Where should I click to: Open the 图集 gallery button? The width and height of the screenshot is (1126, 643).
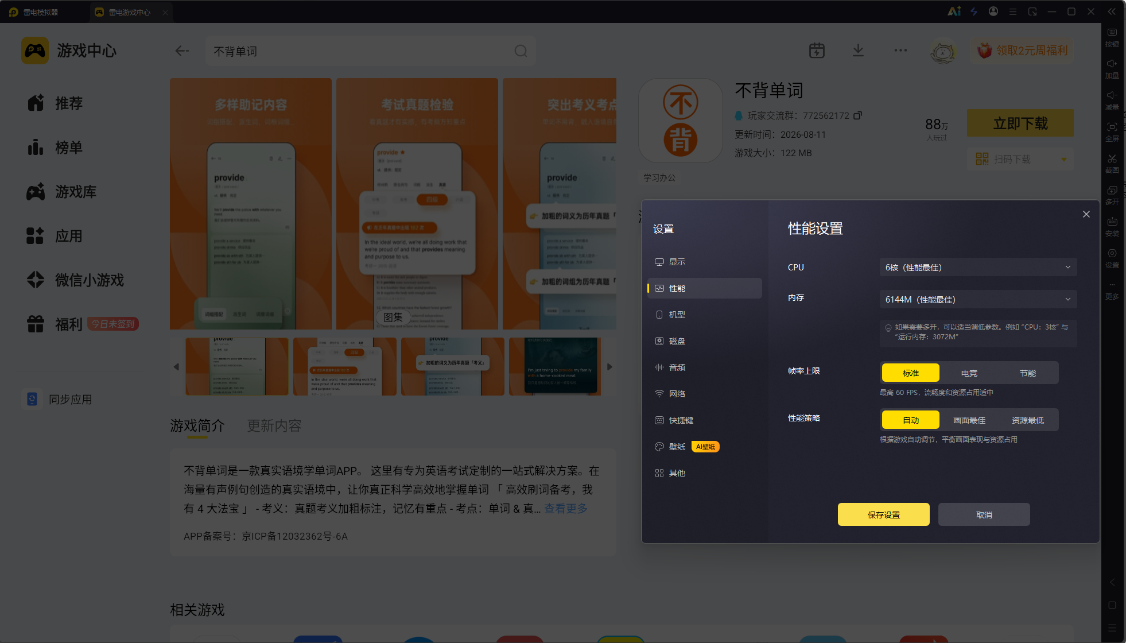(x=393, y=317)
